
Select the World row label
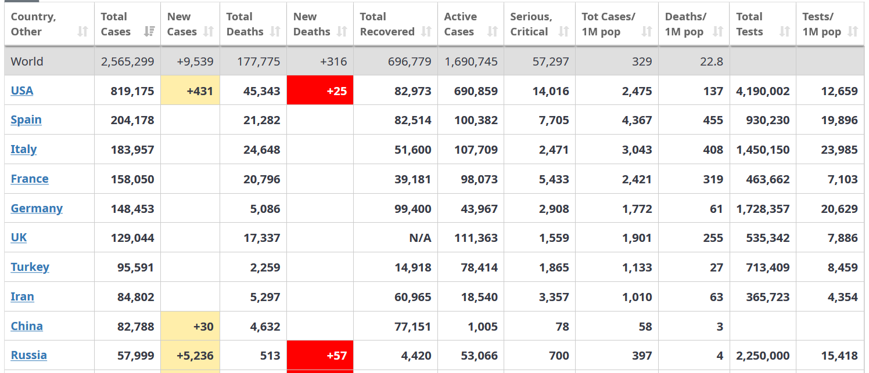pyautogui.click(x=27, y=61)
